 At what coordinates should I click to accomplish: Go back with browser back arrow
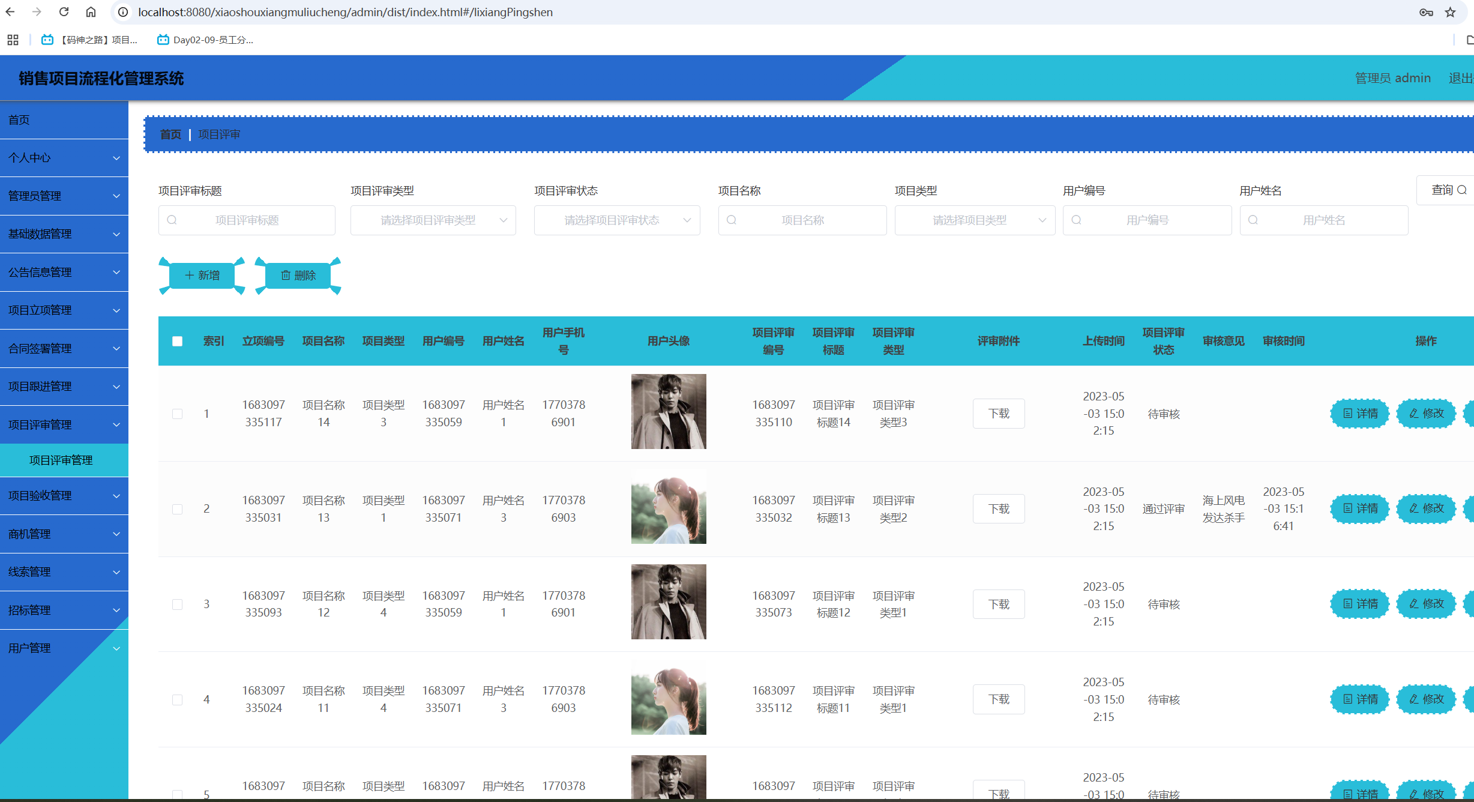pyautogui.click(x=10, y=12)
